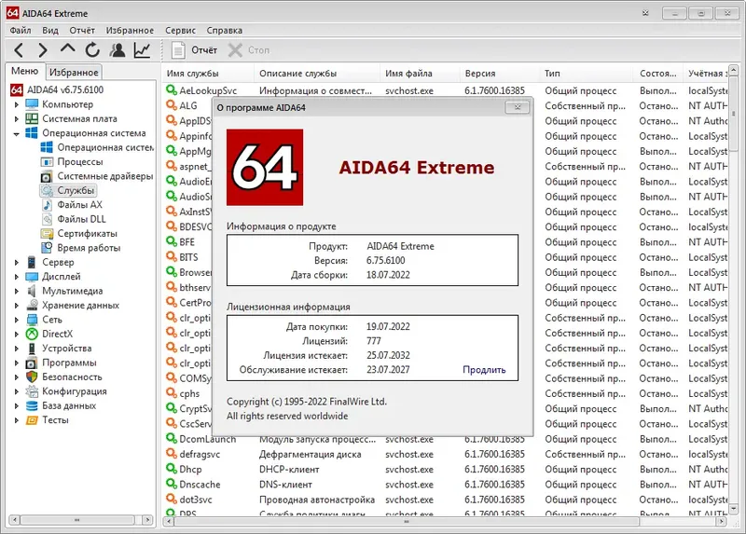The width and height of the screenshot is (746, 534).
Task: Click the AeLookupSvc service row
Action: click(x=446, y=90)
